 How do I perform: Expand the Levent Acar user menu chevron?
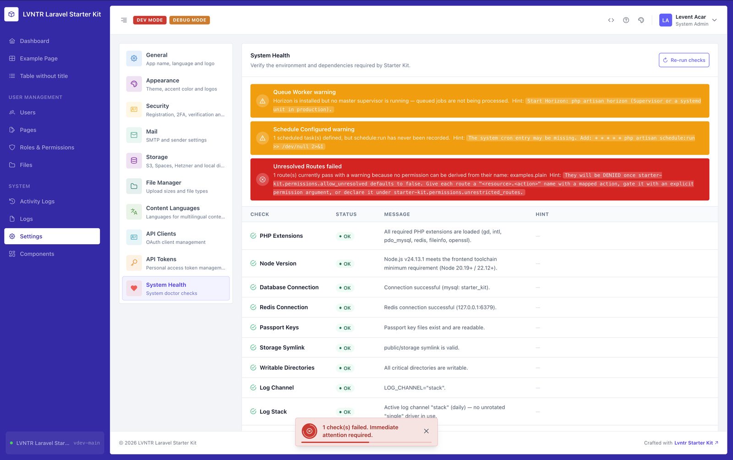tap(714, 20)
